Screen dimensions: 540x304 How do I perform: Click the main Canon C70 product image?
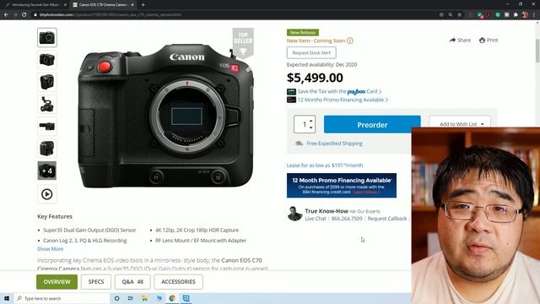(x=165, y=117)
